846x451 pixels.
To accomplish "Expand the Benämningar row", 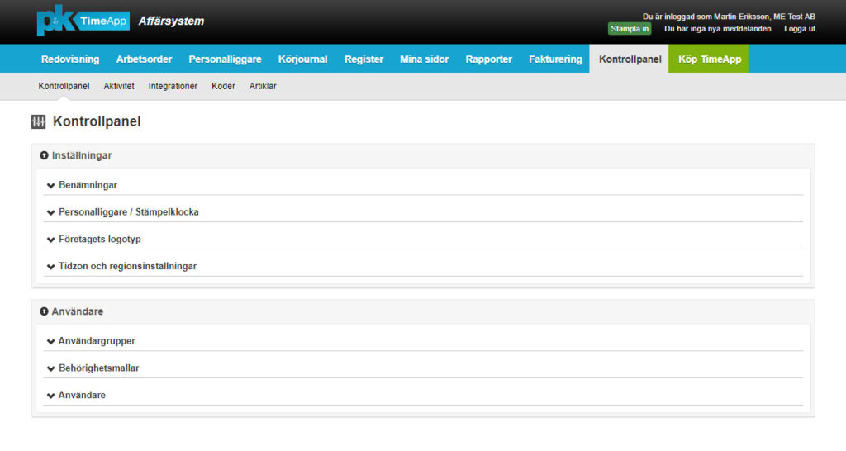I will [x=88, y=185].
